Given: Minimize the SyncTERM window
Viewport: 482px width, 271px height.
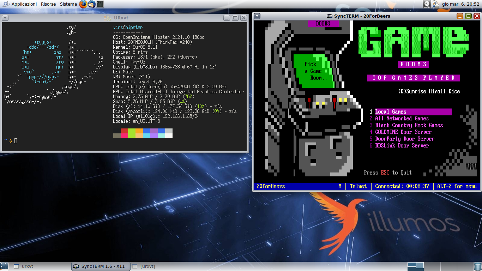Looking at the screenshot, I should pyautogui.click(x=460, y=16).
